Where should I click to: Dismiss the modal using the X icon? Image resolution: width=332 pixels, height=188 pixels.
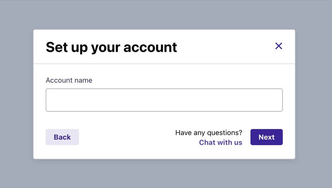click(279, 46)
